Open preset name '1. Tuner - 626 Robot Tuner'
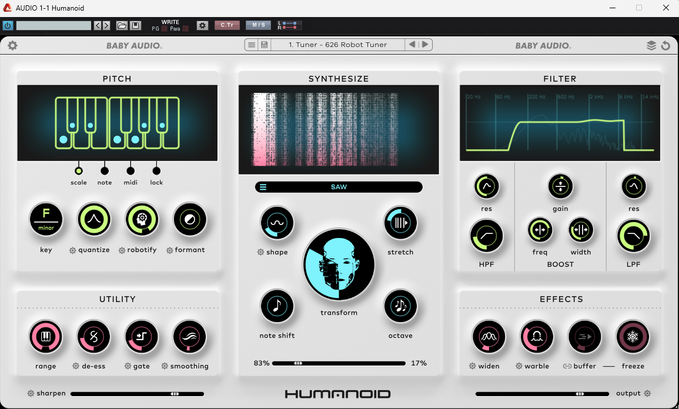Image resolution: width=679 pixels, height=409 pixels. tap(338, 45)
